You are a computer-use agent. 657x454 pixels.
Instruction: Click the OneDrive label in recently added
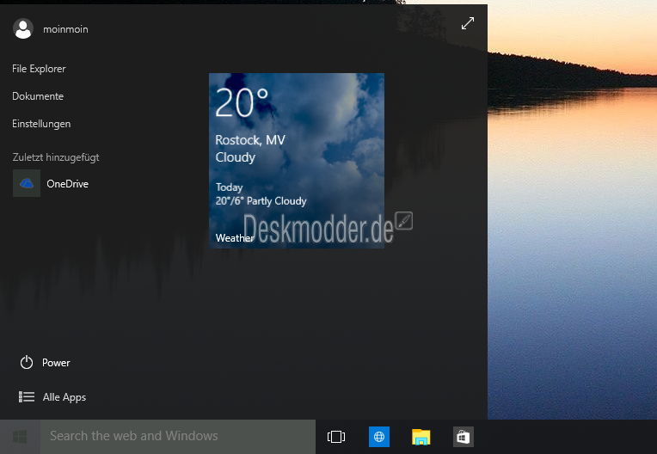67,184
